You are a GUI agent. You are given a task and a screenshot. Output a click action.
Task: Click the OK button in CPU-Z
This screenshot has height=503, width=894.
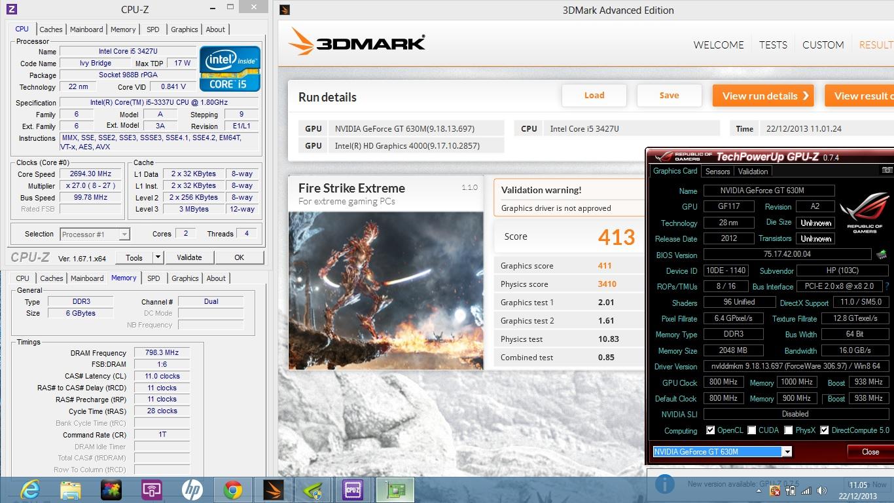pyautogui.click(x=239, y=257)
